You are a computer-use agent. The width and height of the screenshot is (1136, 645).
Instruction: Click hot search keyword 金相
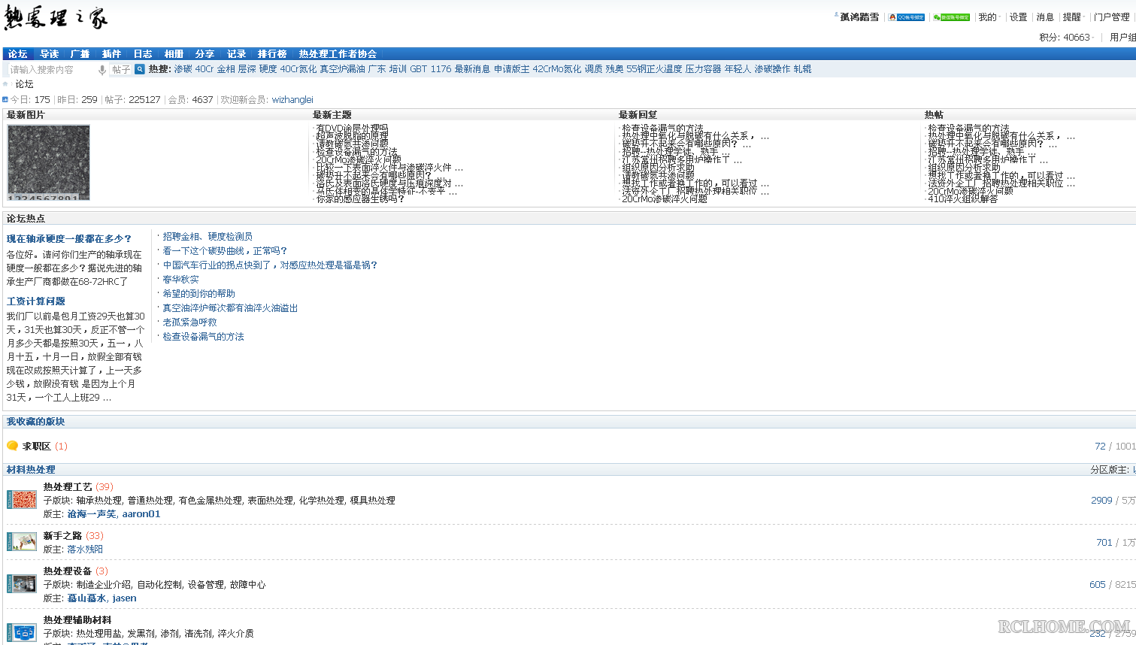tap(226, 69)
